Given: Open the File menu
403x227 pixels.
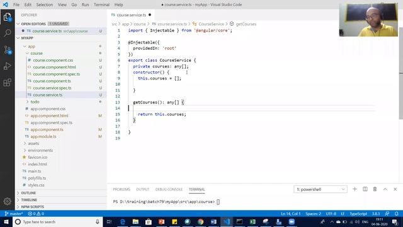Looking at the screenshot, I should [x=16, y=4].
